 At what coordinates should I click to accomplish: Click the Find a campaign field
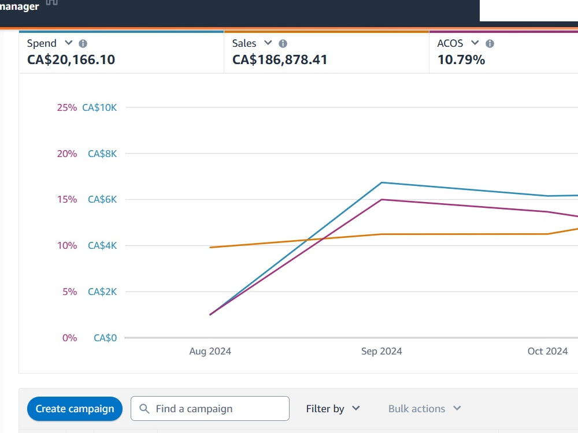[x=210, y=408]
